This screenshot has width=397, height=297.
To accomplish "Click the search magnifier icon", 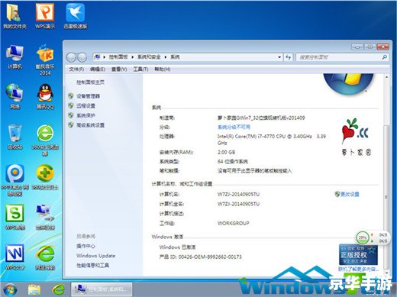I will coord(384,57).
